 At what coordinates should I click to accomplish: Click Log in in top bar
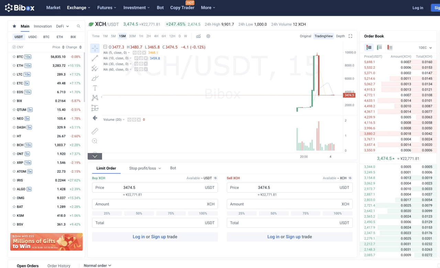pos(418,8)
